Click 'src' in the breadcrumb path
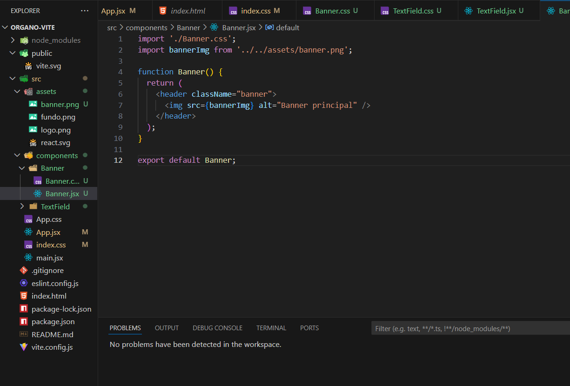The height and width of the screenshot is (386, 570). 112,28
